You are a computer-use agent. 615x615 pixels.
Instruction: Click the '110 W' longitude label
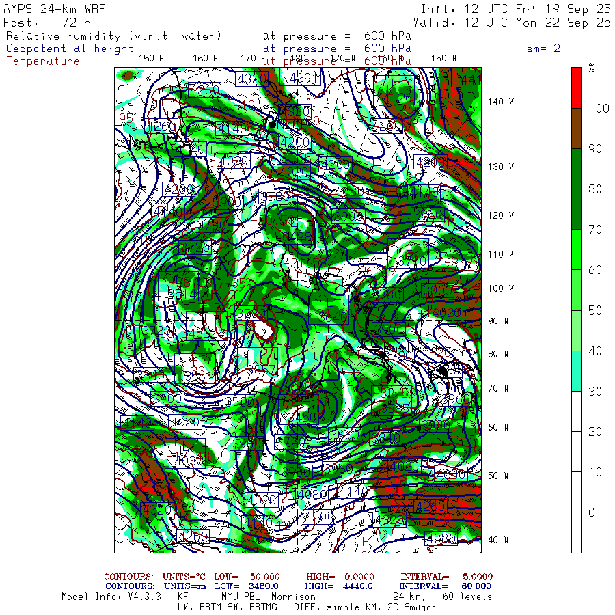click(500, 254)
